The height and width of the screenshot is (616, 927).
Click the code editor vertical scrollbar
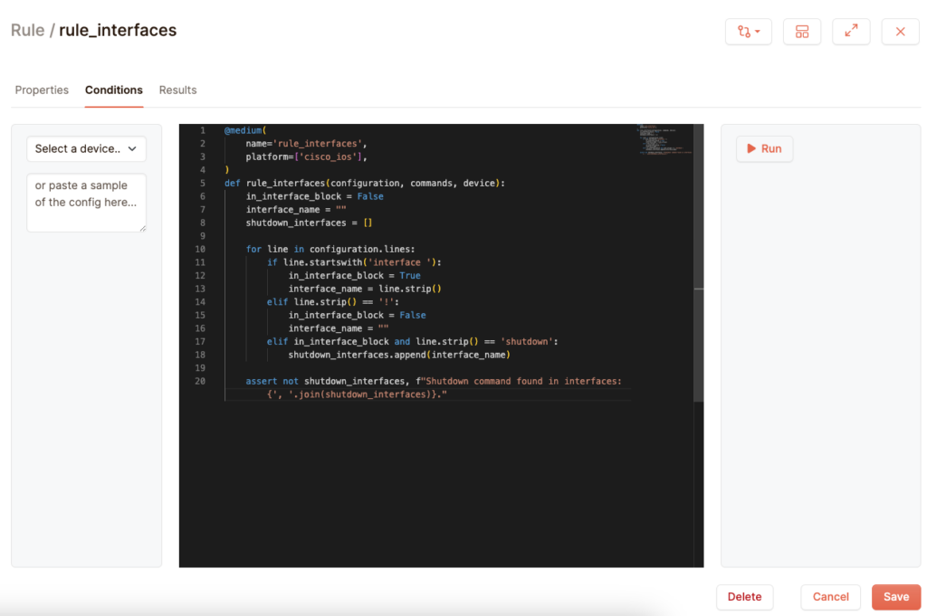[x=698, y=344]
